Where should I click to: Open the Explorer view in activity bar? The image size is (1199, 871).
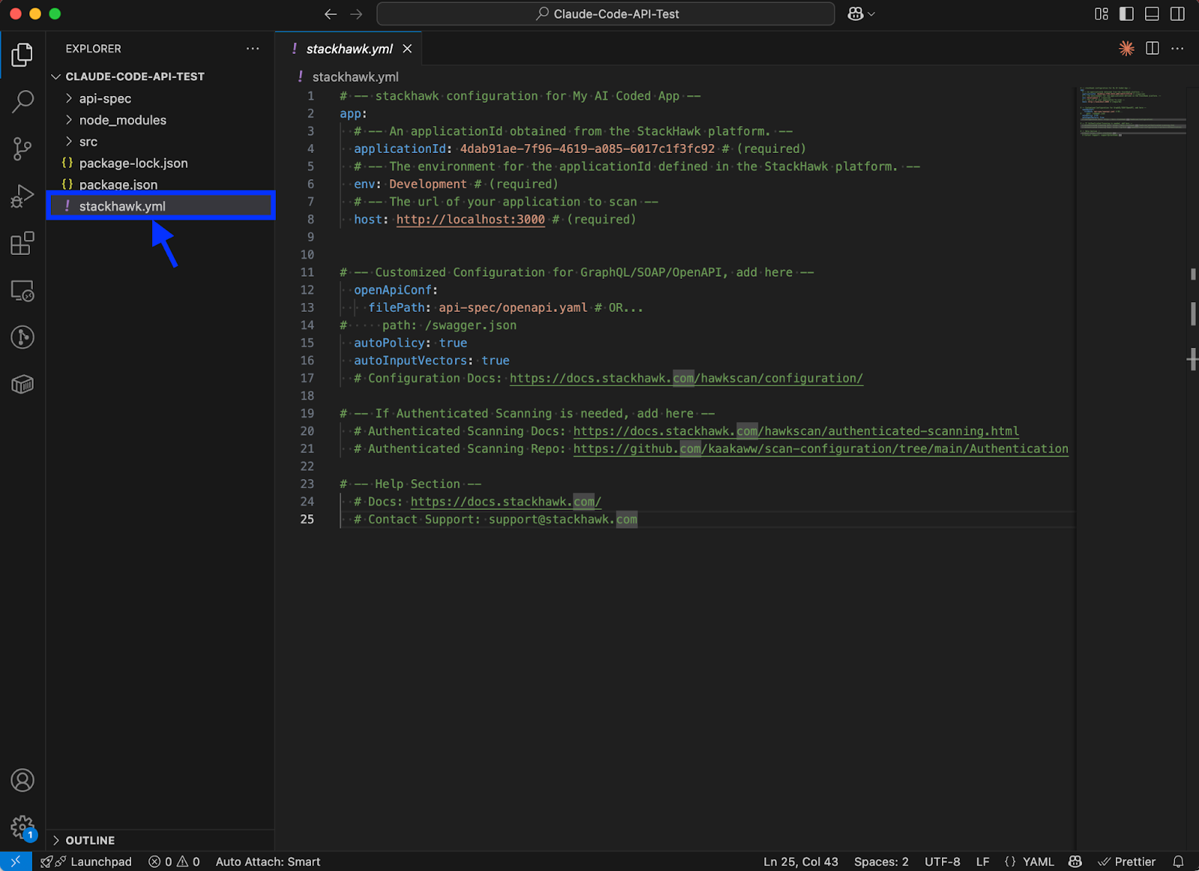click(x=22, y=55)
